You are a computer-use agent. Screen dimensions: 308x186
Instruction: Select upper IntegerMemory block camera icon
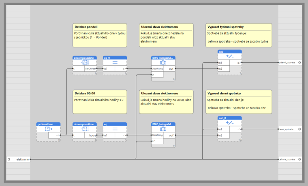pos(163,62)
